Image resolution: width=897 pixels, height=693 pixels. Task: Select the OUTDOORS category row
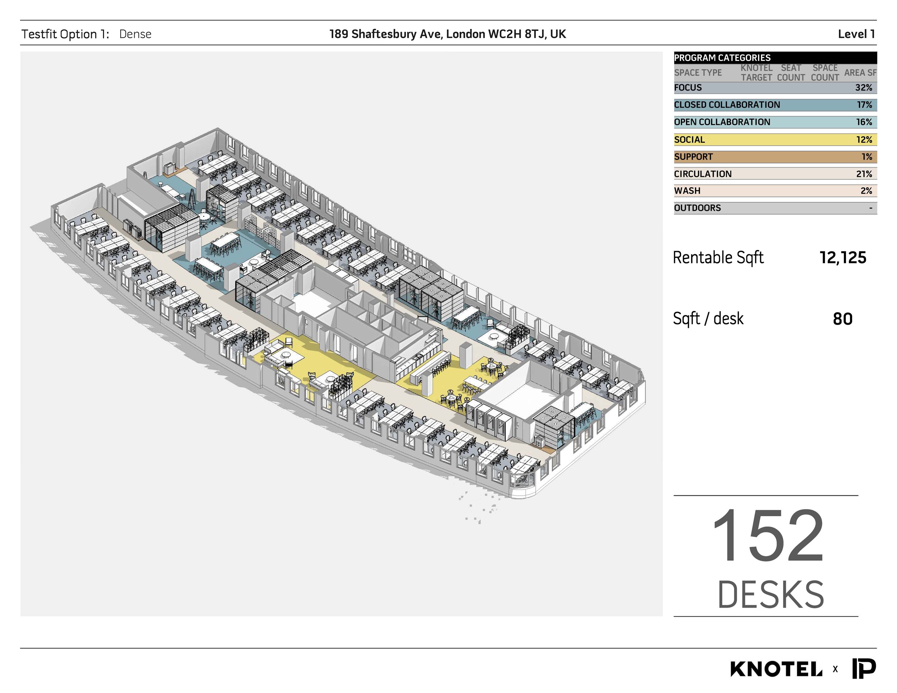[x=775, y=208]
